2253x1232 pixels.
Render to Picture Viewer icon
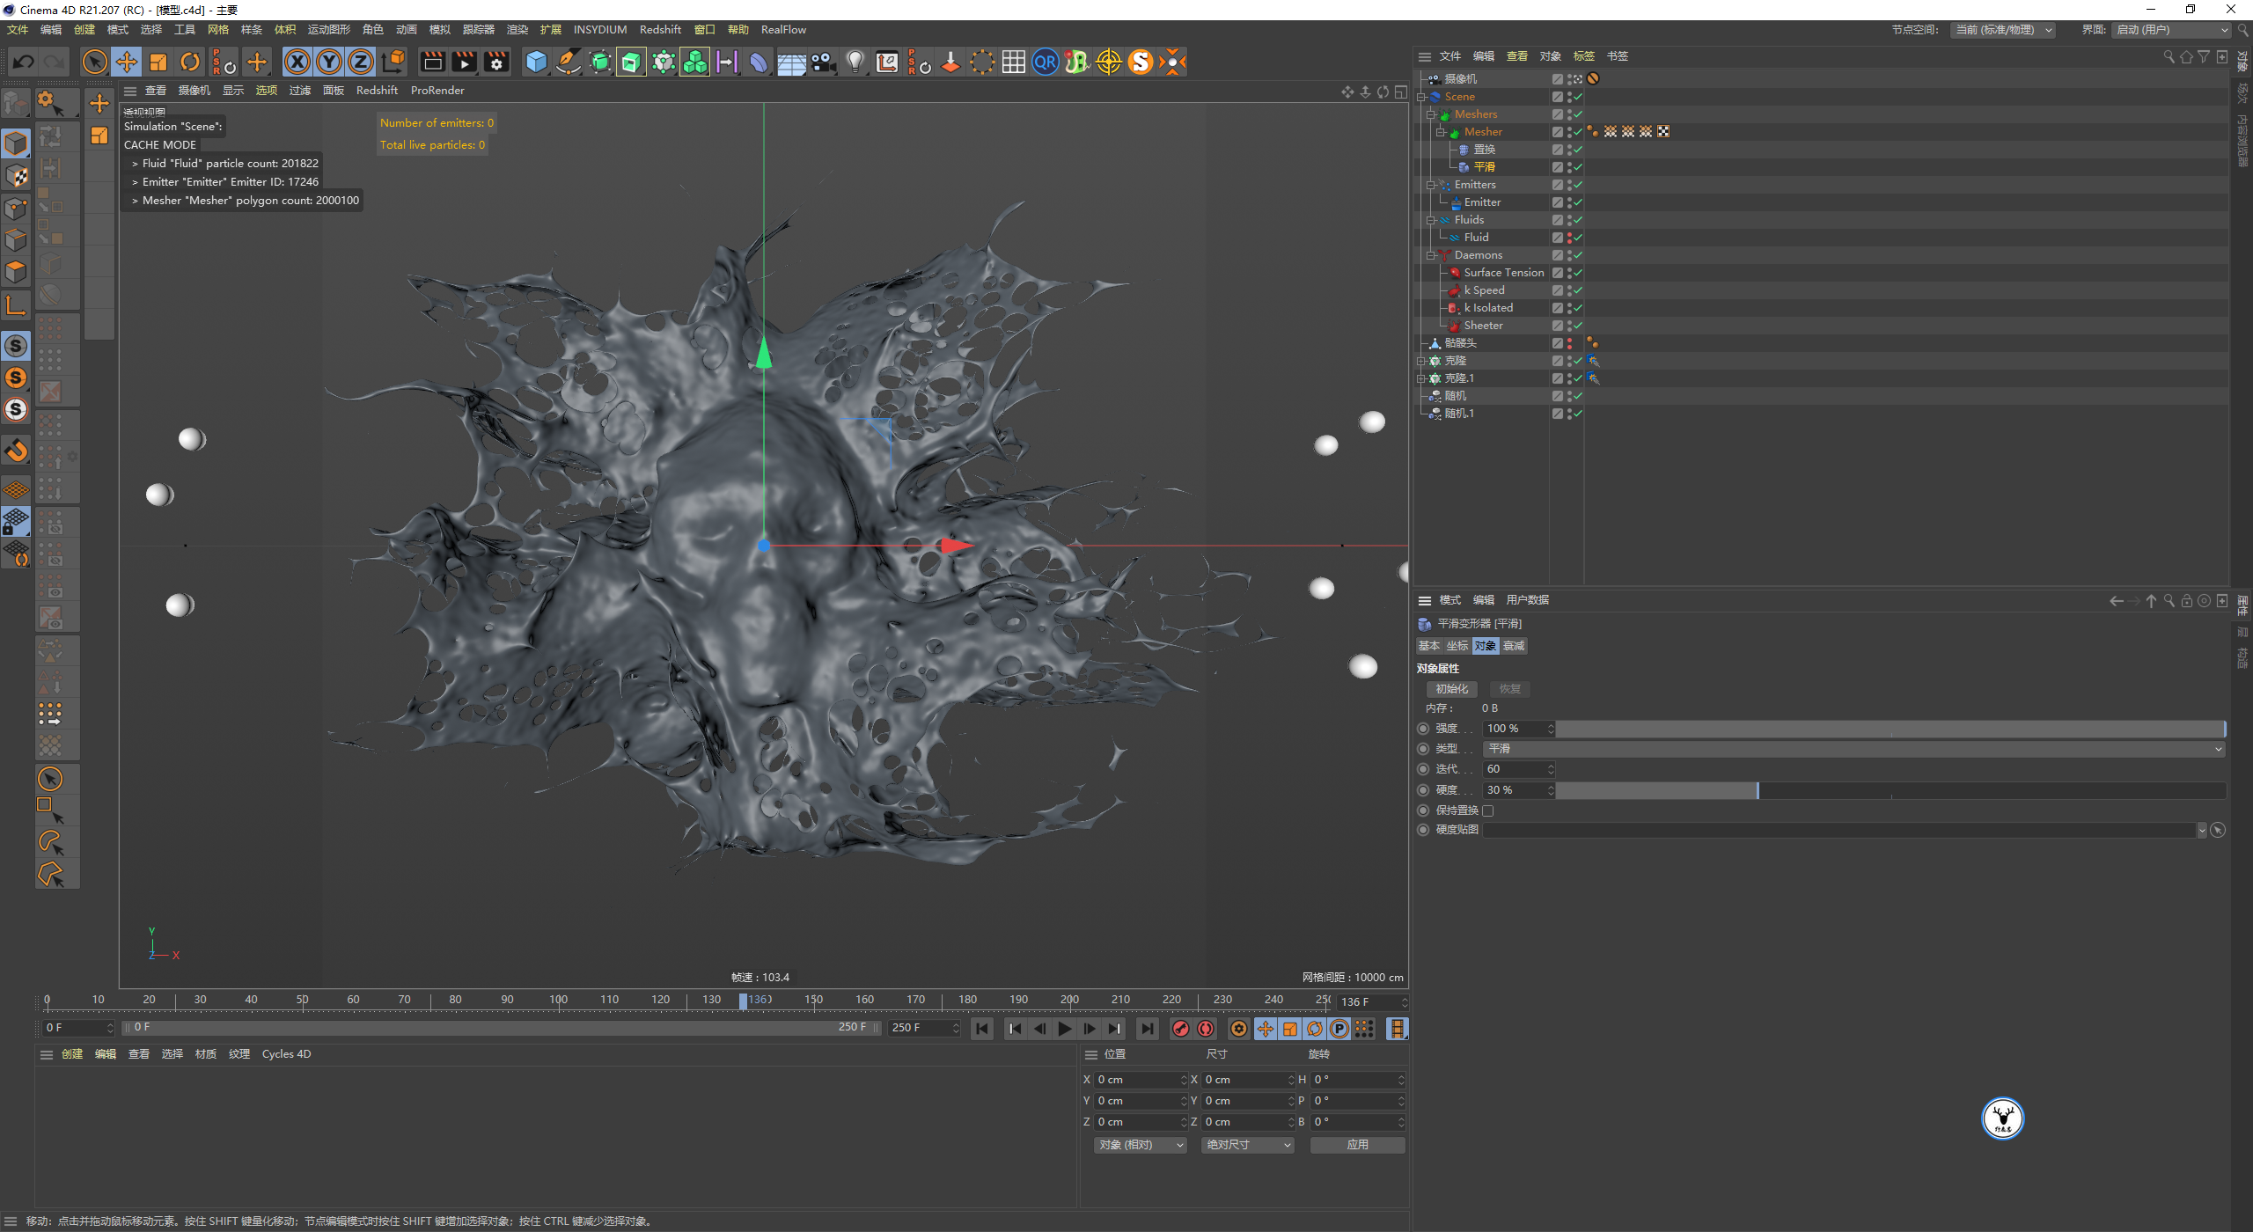pyautogui.click(x=464, y=62)
